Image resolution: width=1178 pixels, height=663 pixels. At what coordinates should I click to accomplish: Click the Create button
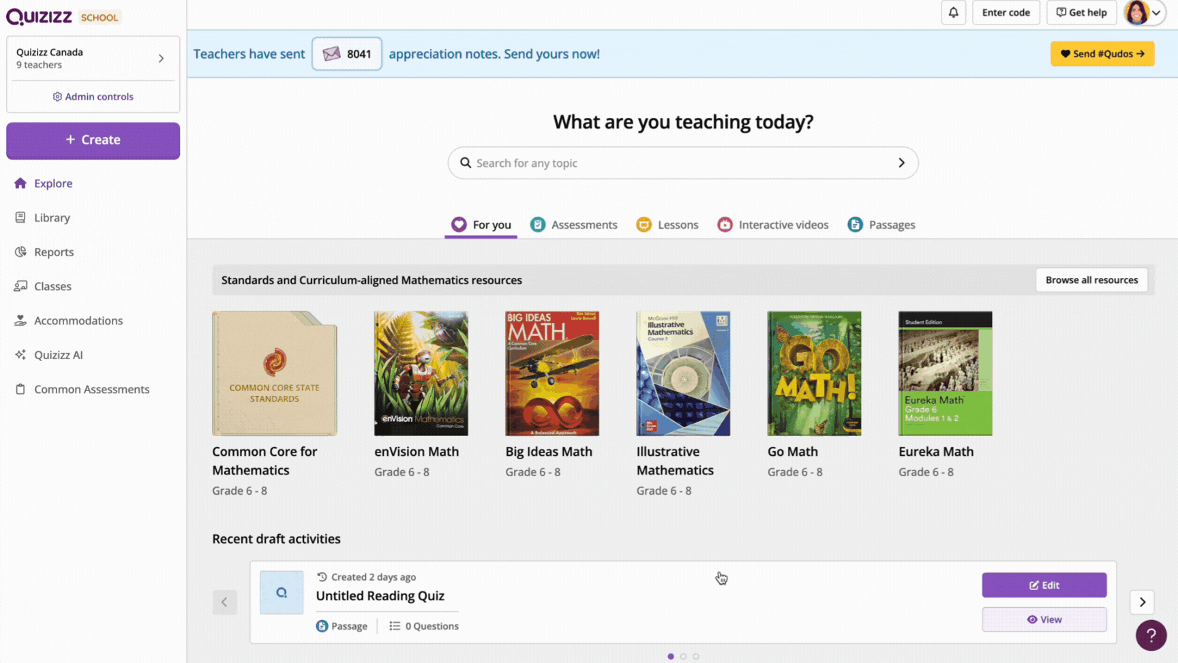tap(93, 140)
